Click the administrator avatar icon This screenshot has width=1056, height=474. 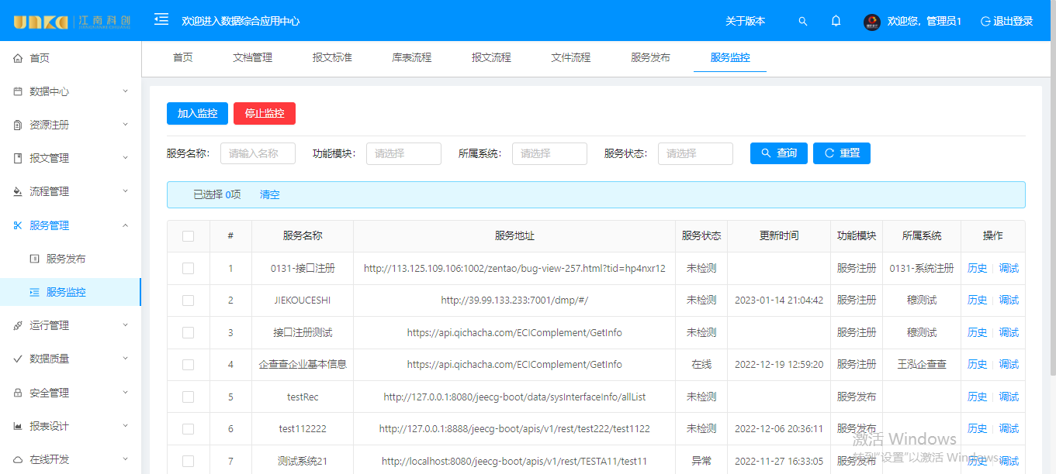coord(872,22)
